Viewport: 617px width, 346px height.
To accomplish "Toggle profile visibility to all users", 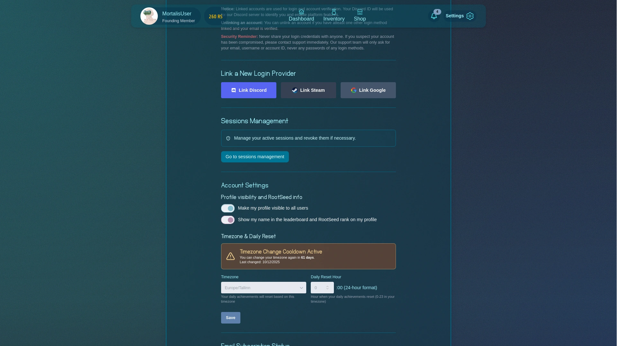I will click(228, 208).
